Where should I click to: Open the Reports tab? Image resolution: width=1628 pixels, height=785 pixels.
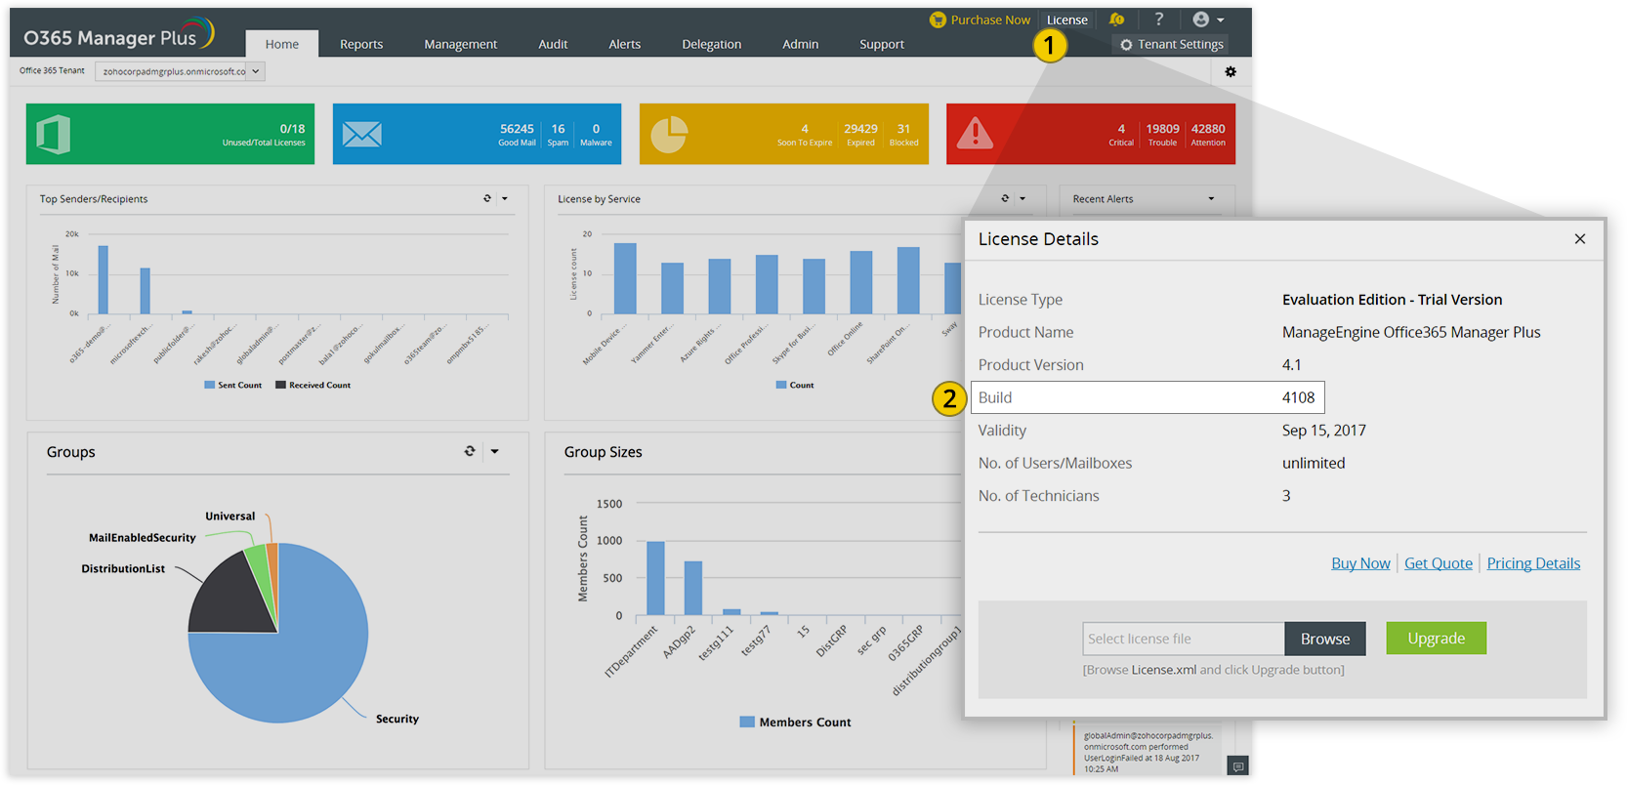coord(361,44)
